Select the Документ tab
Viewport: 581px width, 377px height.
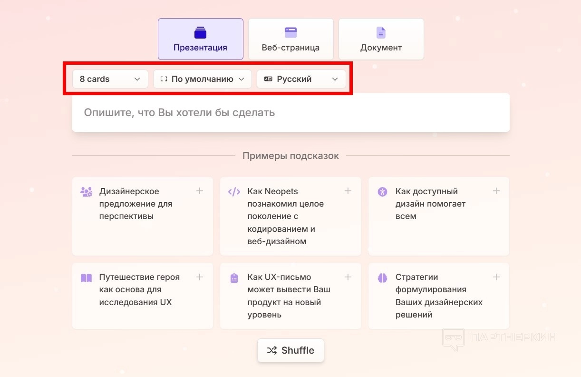pos(381,39)
